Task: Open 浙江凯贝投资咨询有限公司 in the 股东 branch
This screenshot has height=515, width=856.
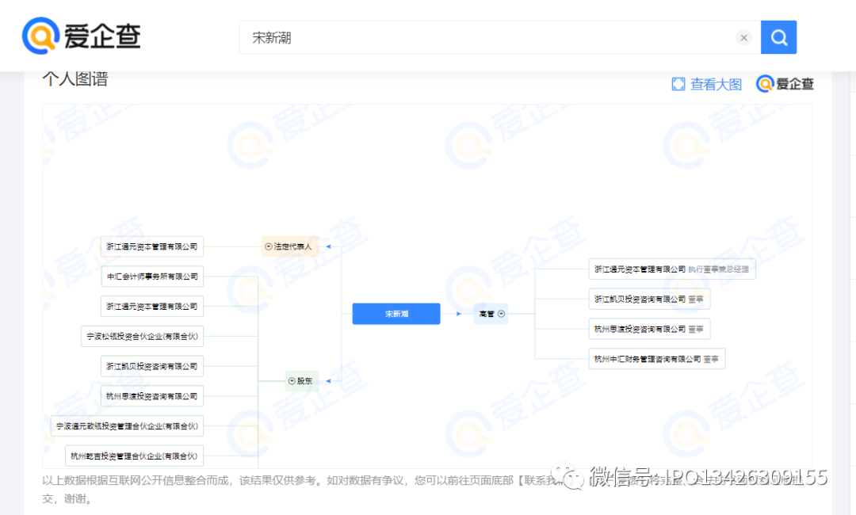Action: pyautogui.click(x=151, y=367)
